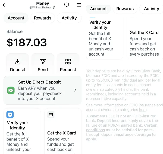The height and width of the screenshot is (154, 163).
Task: Open Rewards tab on right screen
Action: click(125, 9)
